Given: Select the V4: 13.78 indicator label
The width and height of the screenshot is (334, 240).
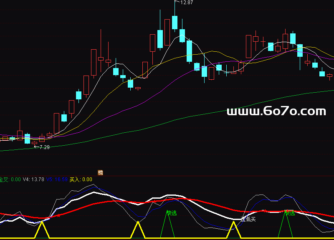Looking at the screenshot, I should 33,179.
